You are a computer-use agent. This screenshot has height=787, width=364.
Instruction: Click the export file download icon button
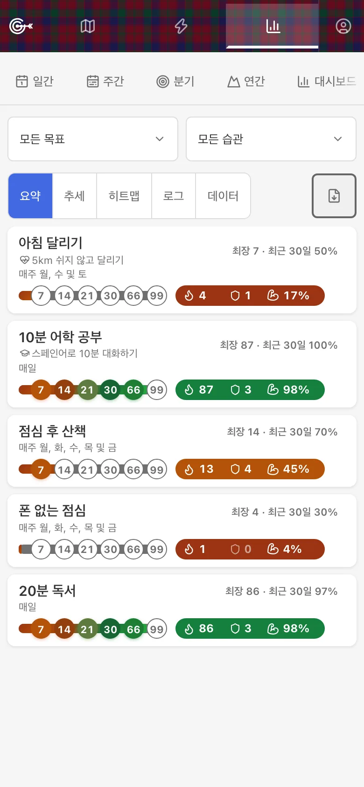(334, 196)
